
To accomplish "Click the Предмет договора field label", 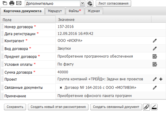I will coord(21,57).
